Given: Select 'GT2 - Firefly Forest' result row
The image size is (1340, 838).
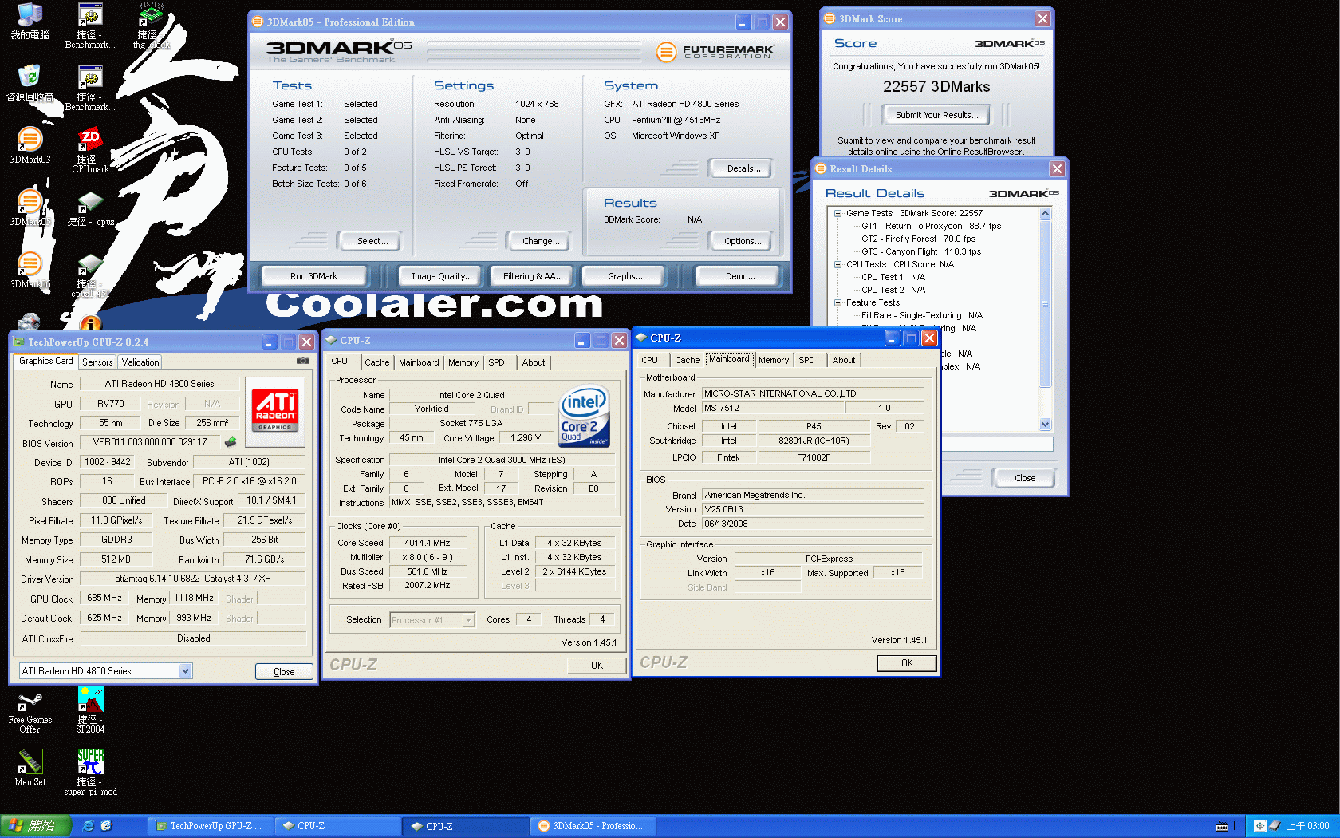Looking at the screenshot, I should pyautogui.click(x=918, y=239).
